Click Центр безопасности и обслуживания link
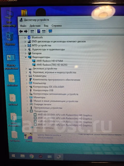 50,136
